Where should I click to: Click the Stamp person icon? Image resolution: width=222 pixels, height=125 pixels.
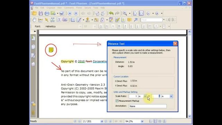(88, 20)
